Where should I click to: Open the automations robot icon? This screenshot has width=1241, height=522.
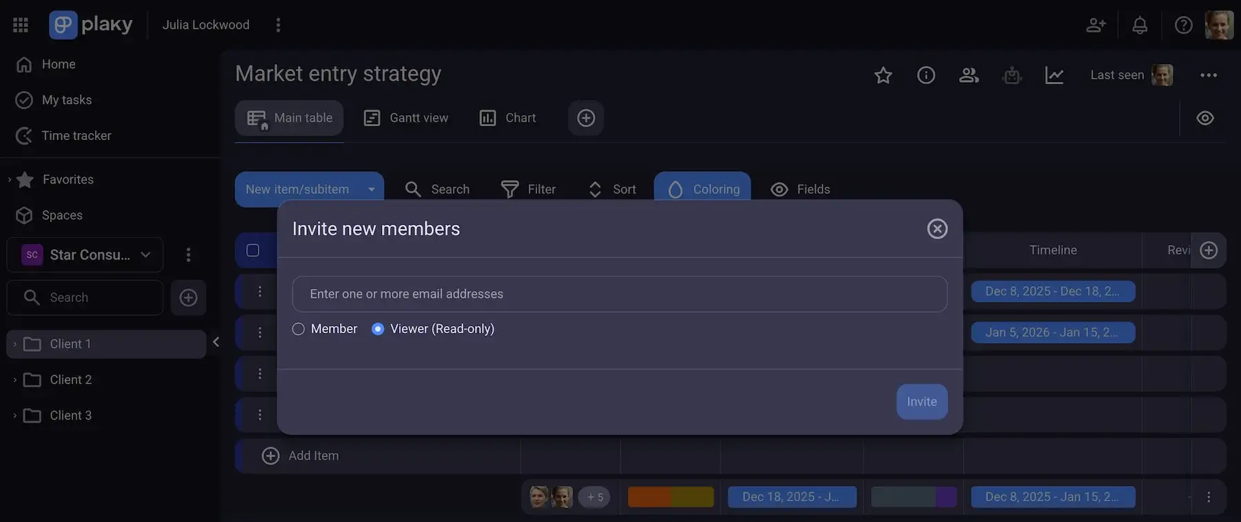tap(1012, 75)
